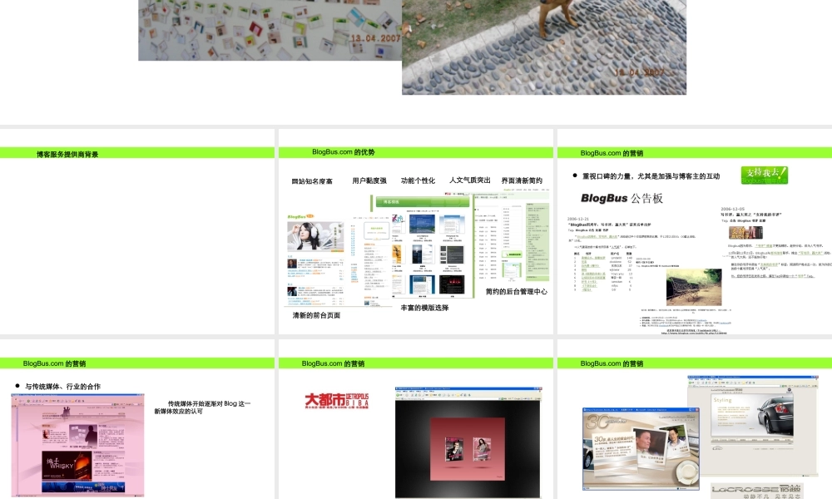The height and width of the screenshot is (499, 832).
Task: Click the 2006-12-05 announcement post
Action: pyautogui.click(x=777, y=243)
